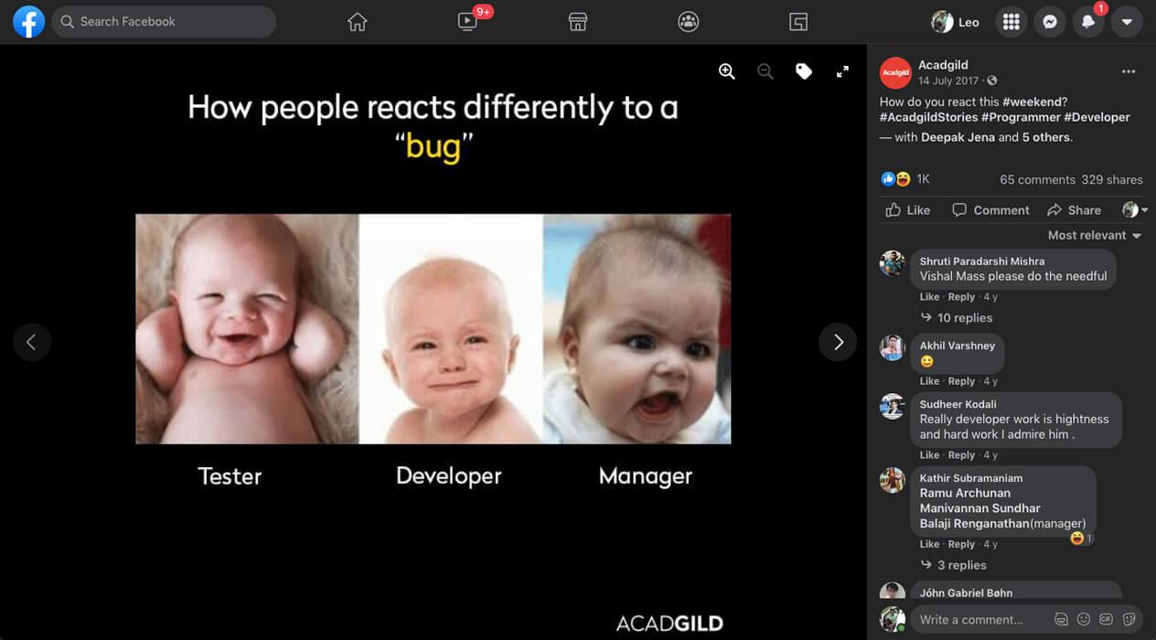Image resolution: width=1156 pixels, height=640 pixels.
Task: Like the Acadgild post
Action: [907, 210]
